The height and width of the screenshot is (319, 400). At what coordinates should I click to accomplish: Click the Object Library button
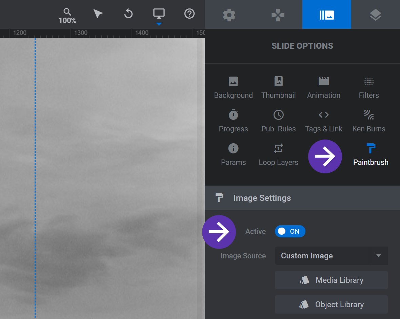click(x=331, y=304)
